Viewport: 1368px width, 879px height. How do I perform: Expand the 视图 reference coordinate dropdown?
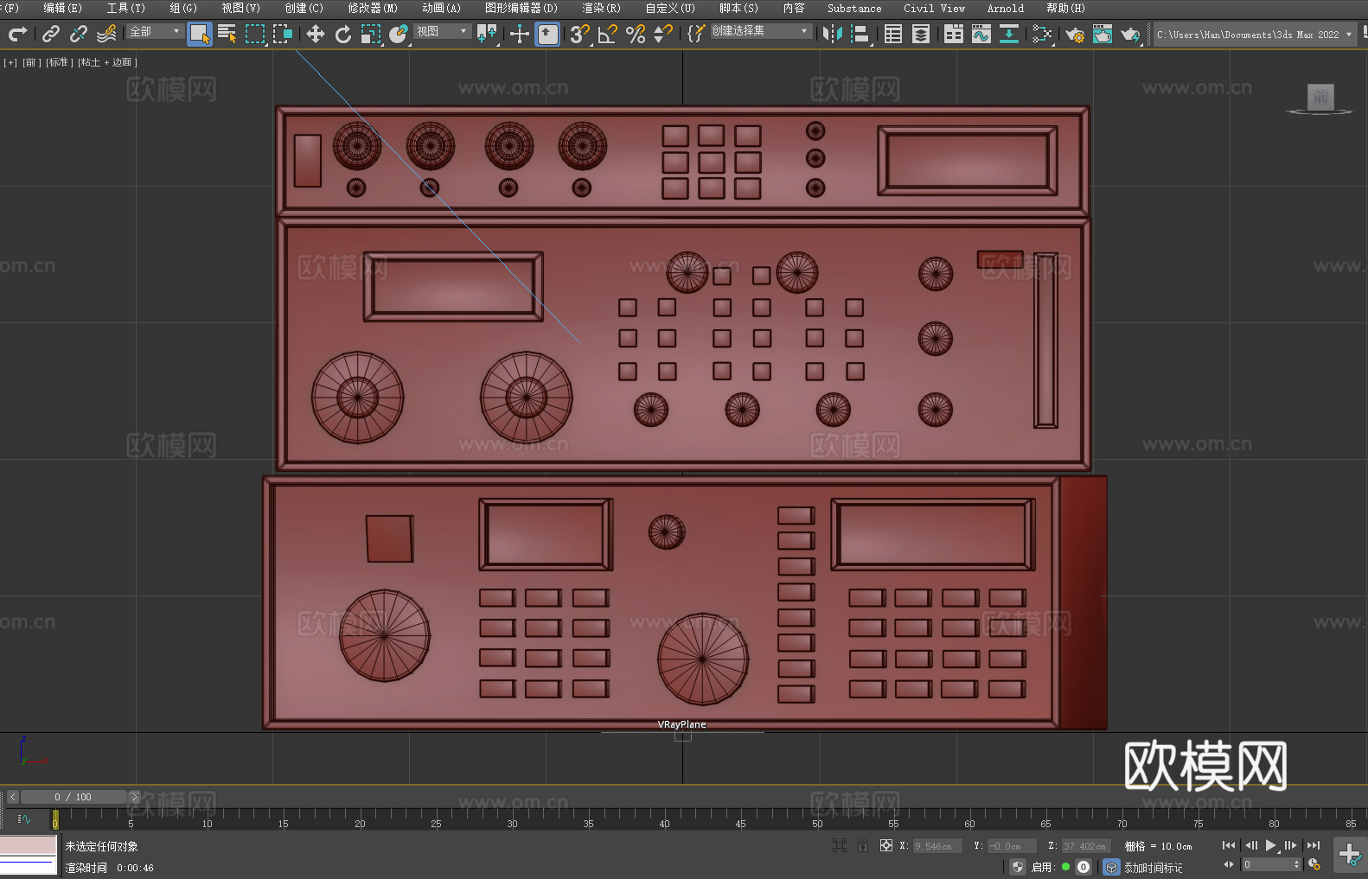tap(442, 31)
